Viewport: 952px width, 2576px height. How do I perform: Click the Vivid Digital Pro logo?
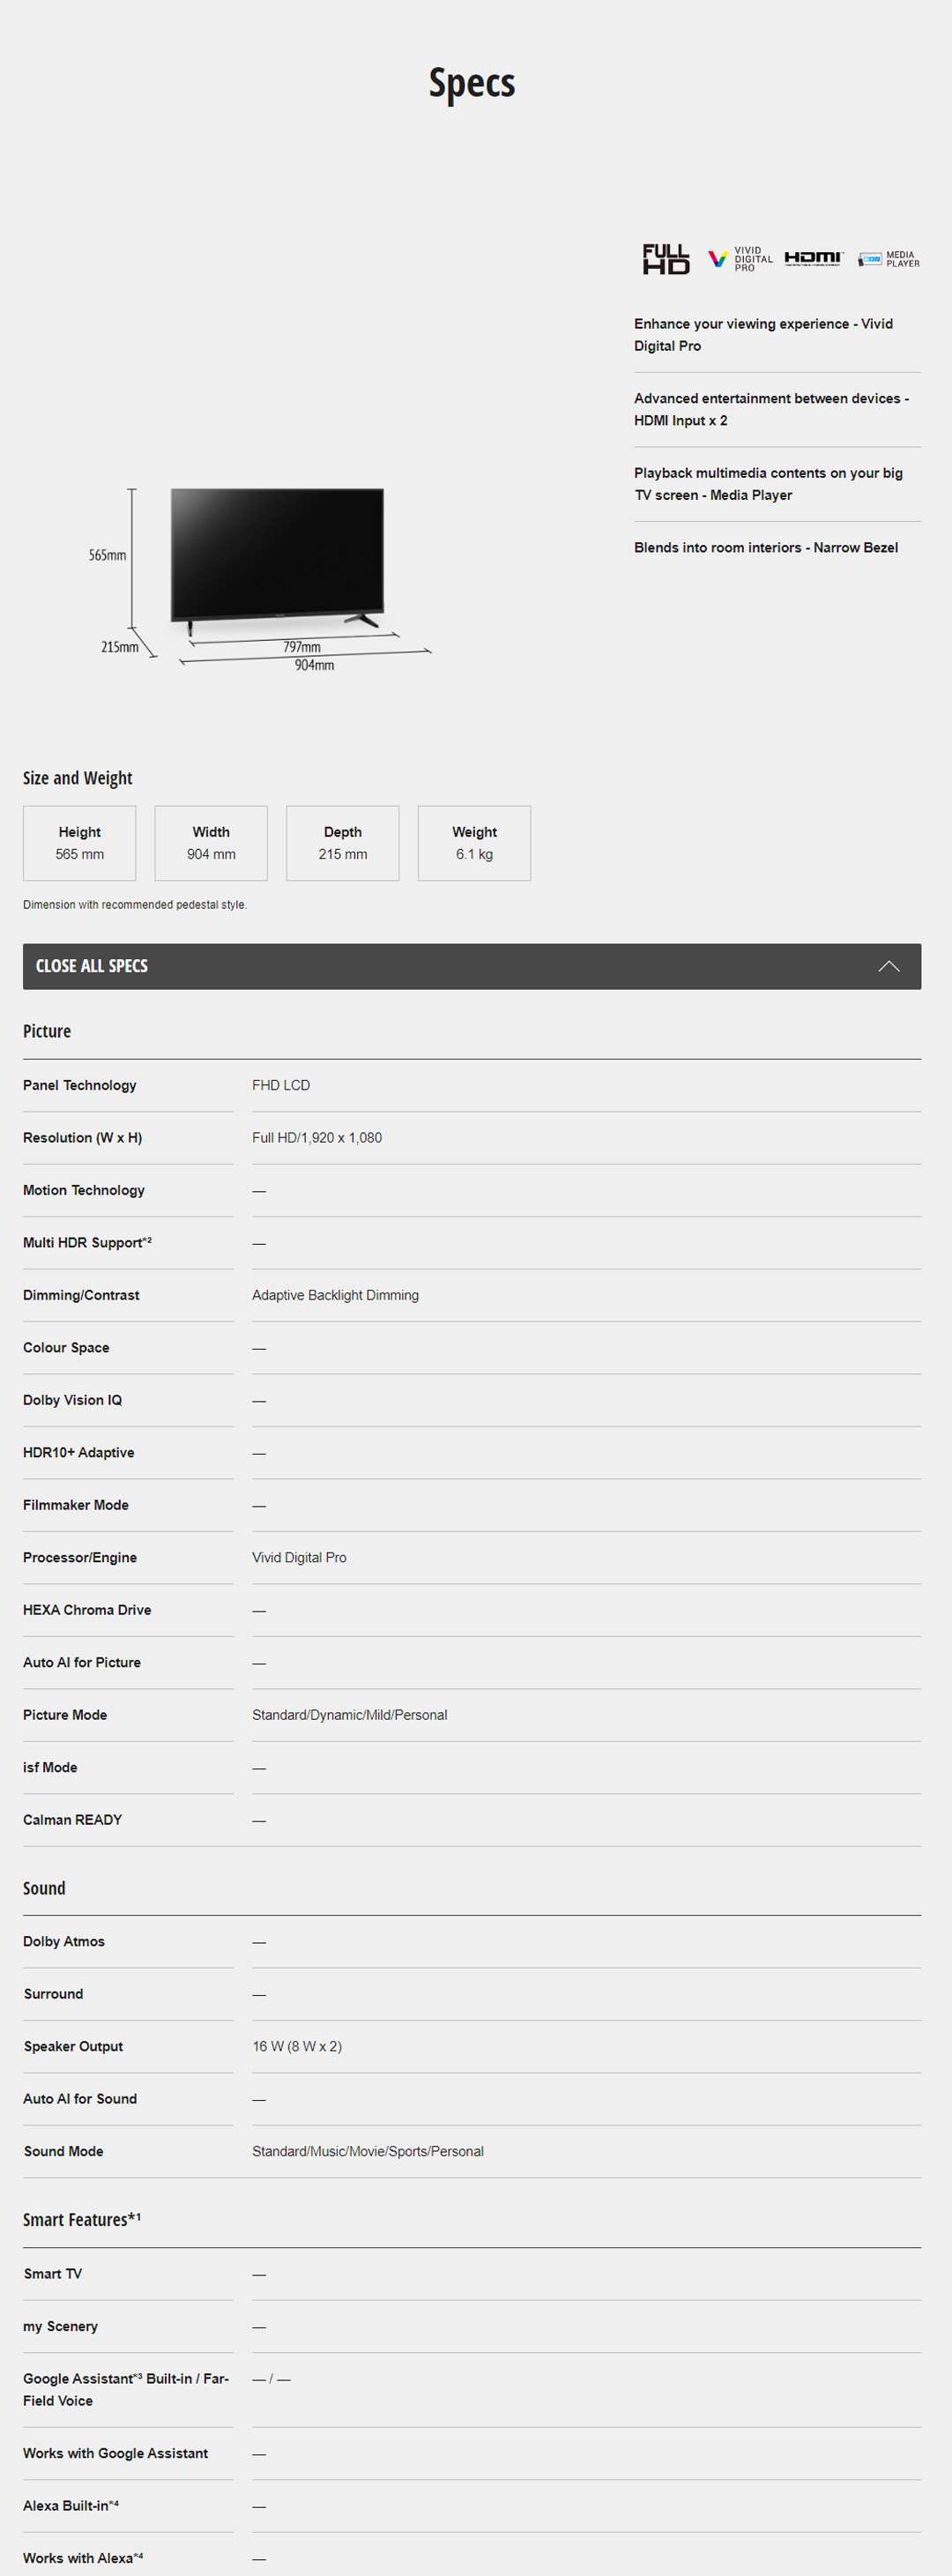point(740,259)
